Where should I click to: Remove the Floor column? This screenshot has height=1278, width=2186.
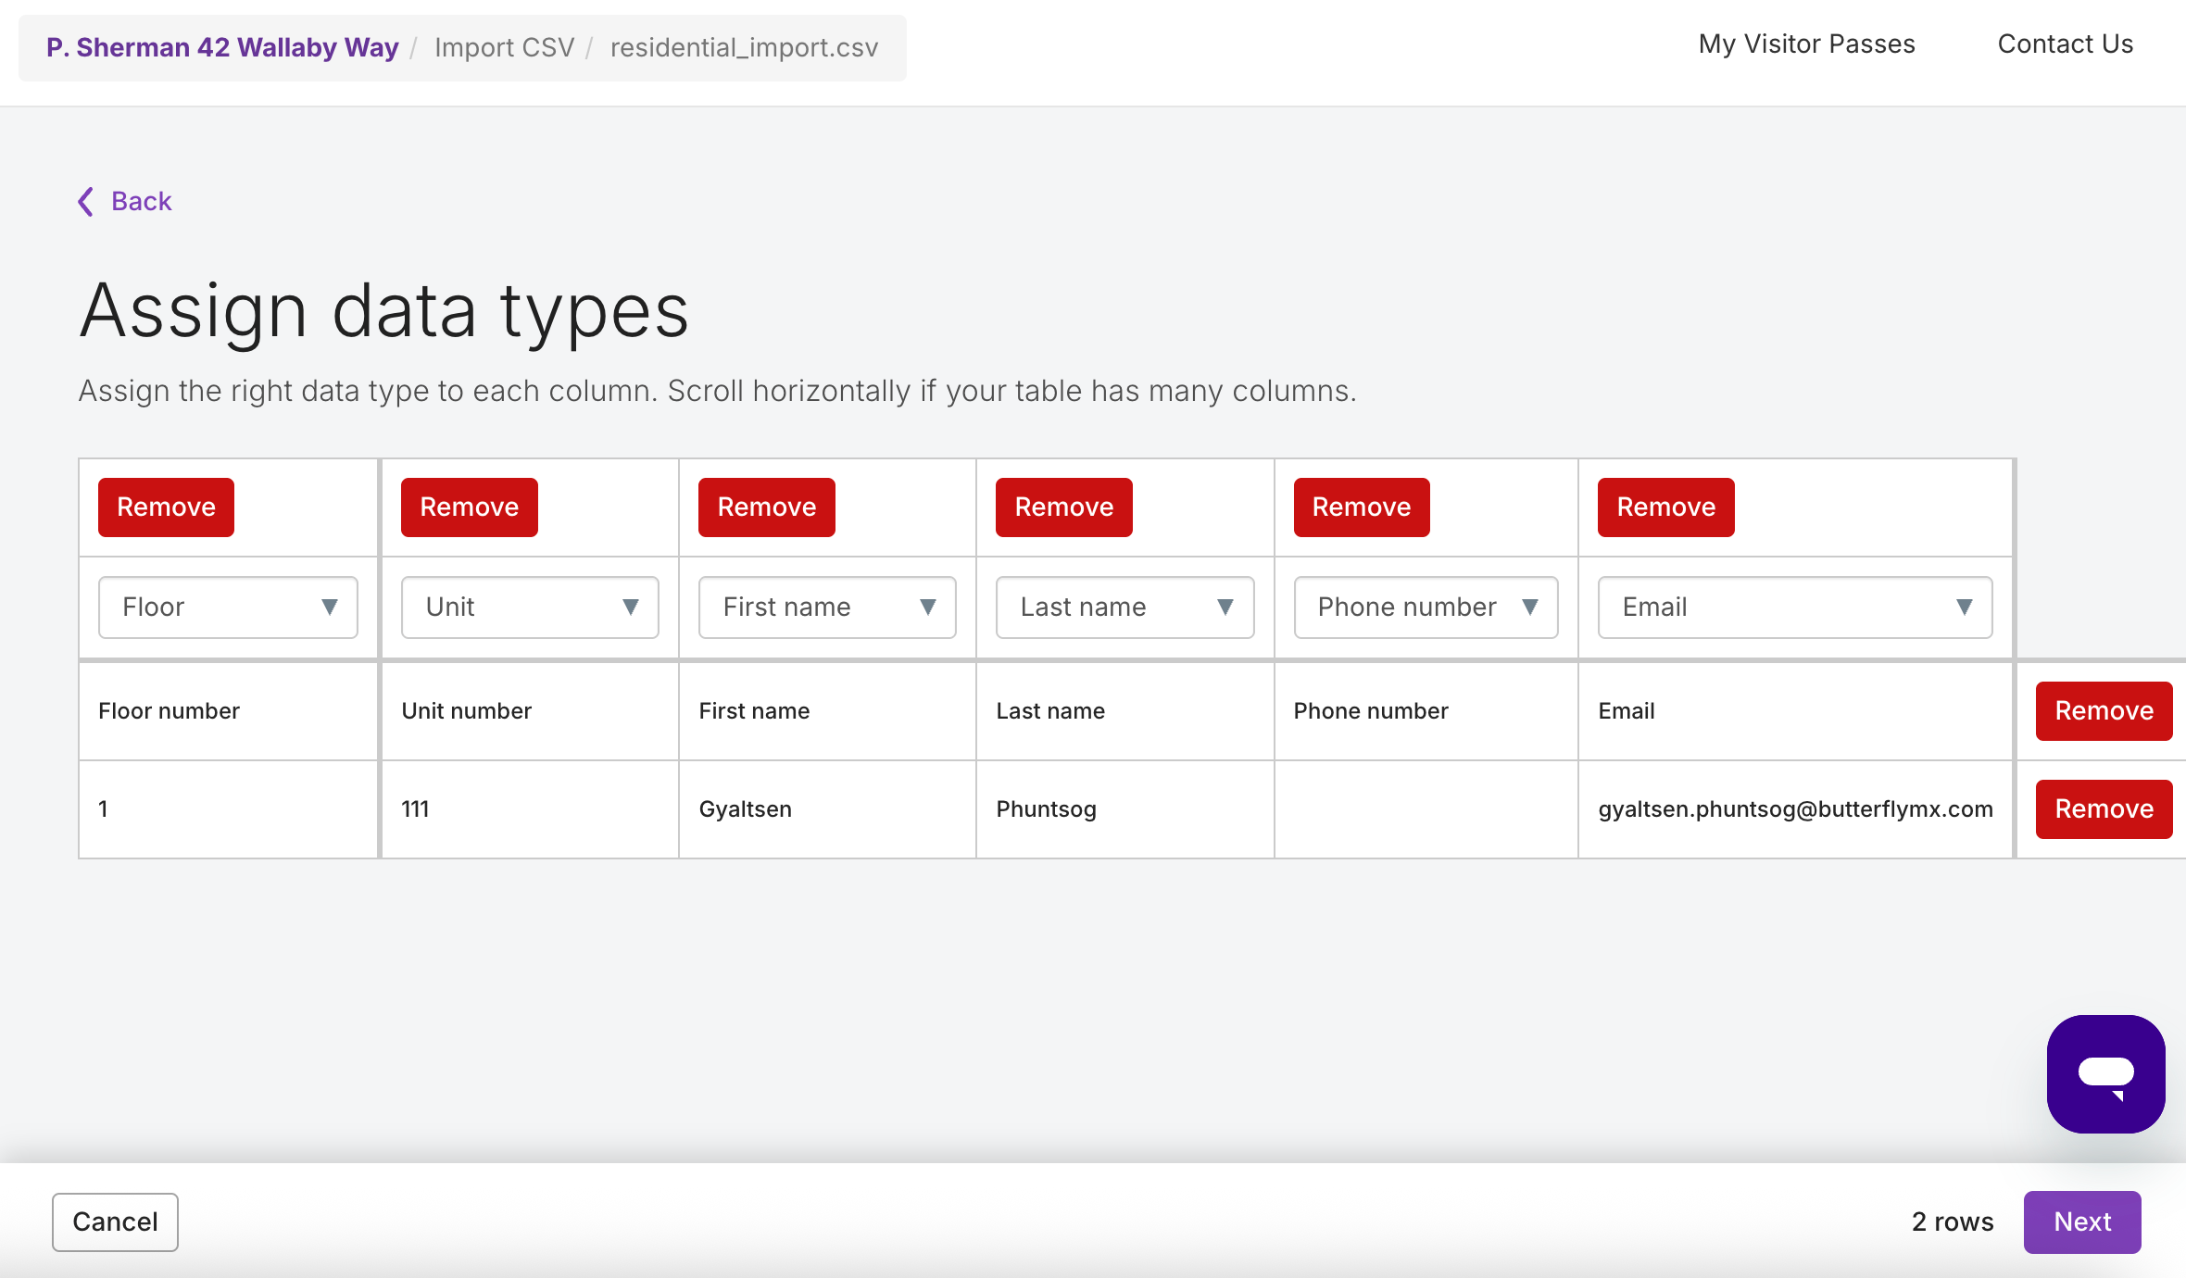click(x=166, y=507)
